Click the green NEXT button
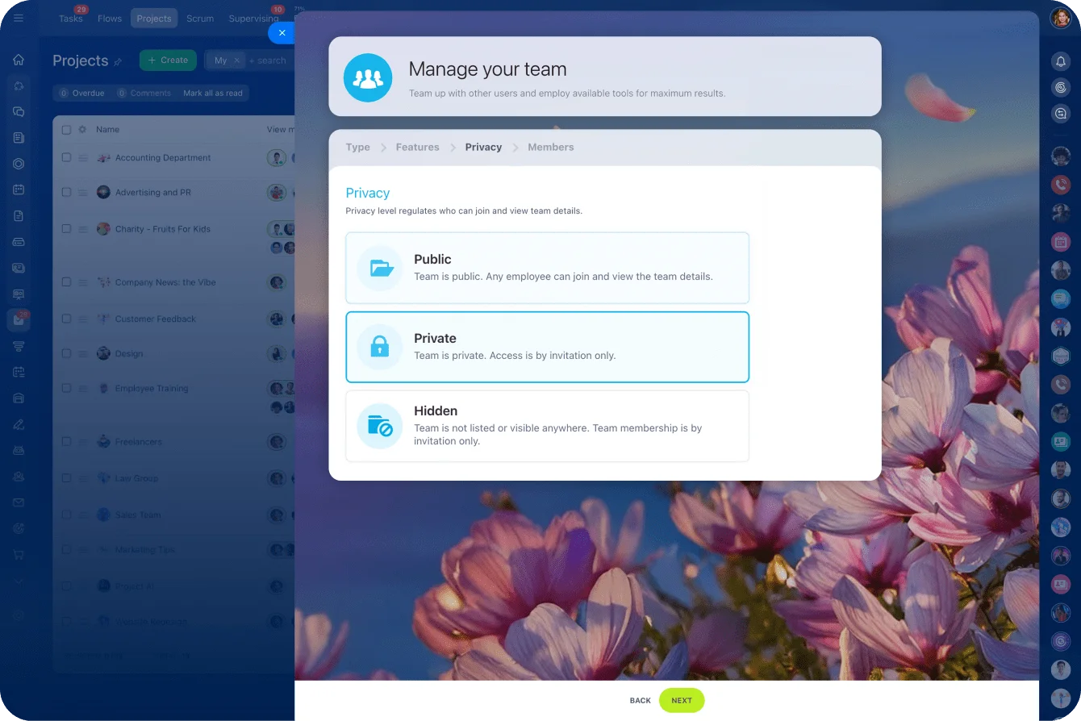Viewport: 1081px width, 721px height. coord(681,700)
